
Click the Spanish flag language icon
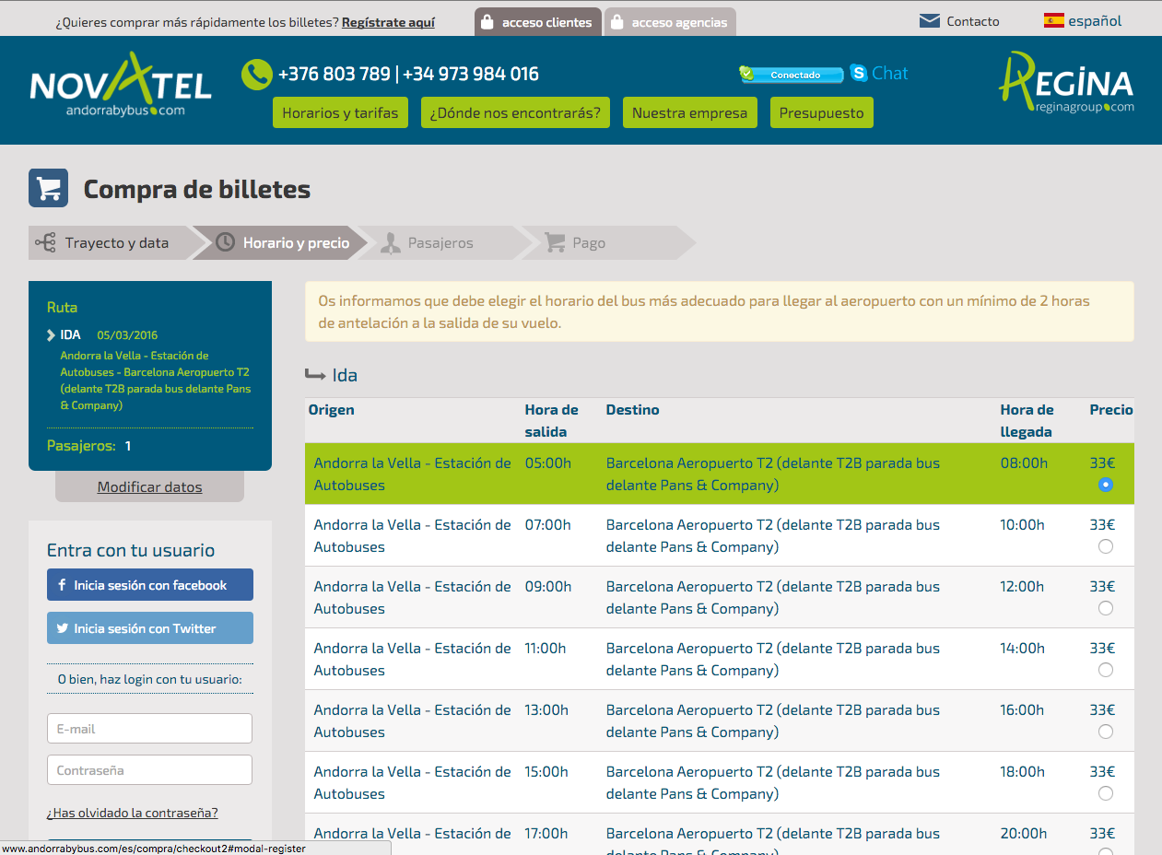pos(1053,20)
